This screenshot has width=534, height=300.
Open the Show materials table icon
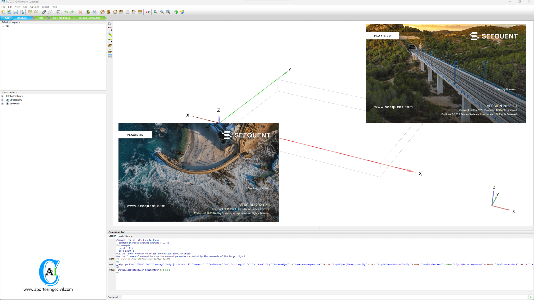pos(110,56)
